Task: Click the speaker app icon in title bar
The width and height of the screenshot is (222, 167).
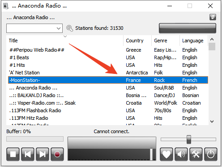Action: click(5, 6)
